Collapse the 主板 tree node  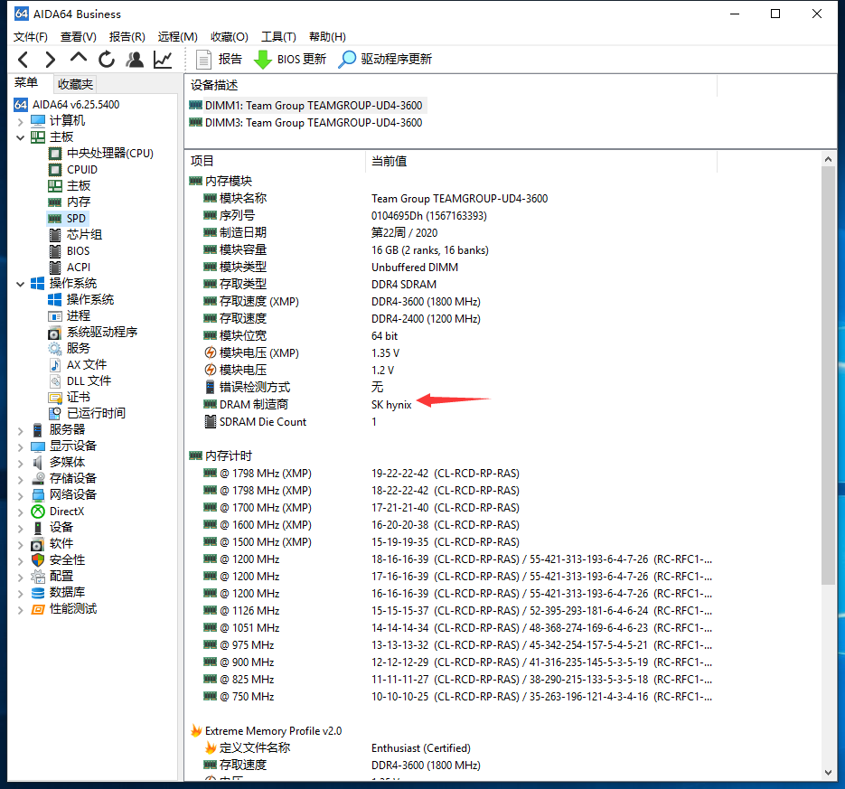(21, 137)
